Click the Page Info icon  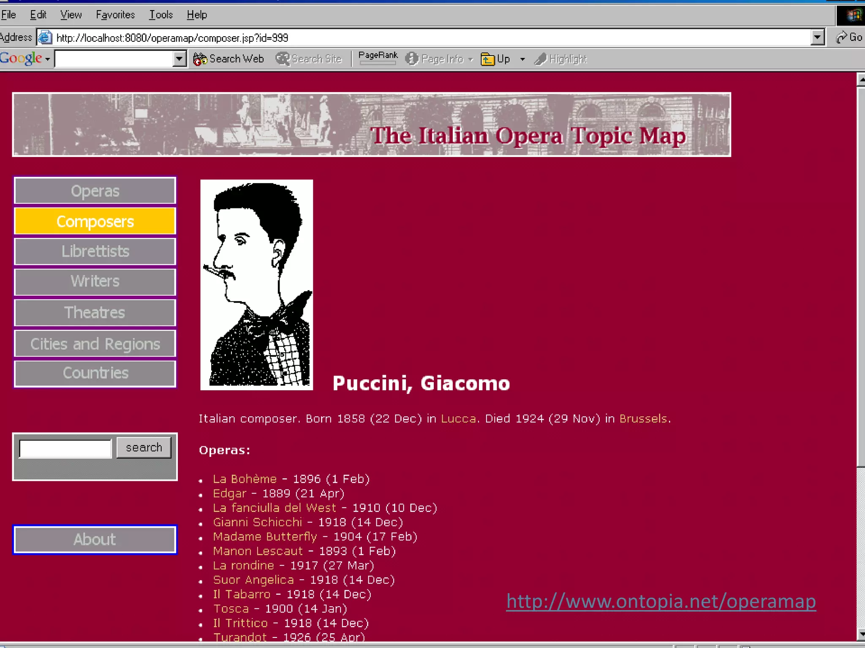tap(411, 59)
